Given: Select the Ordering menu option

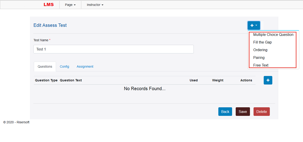Looking at the screenshot, I should coord(260,50).
